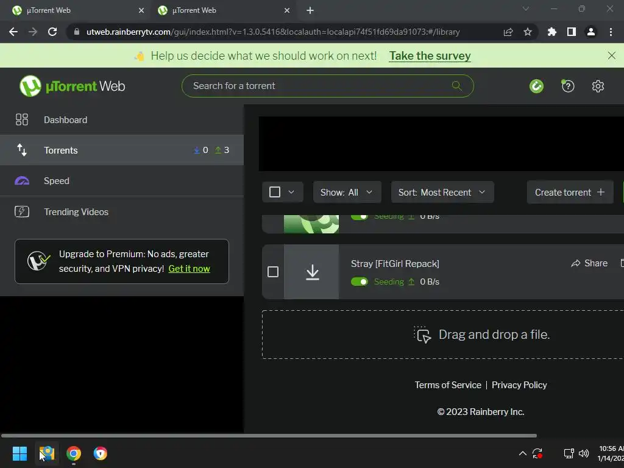
Task: Open the green uTorrent status icon
Action: [x=536, y=86]
